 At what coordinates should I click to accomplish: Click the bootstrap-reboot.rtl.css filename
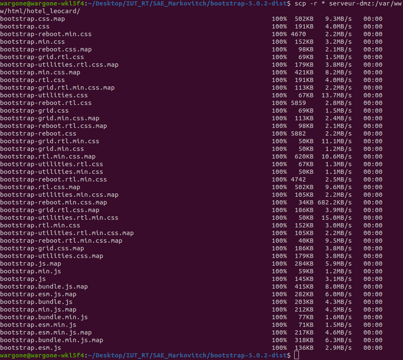coord(45,103)
